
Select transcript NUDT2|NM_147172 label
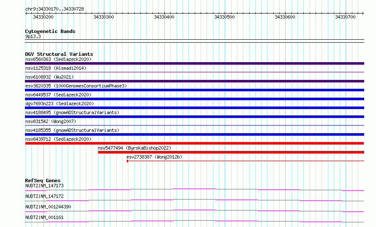[45, 196]
